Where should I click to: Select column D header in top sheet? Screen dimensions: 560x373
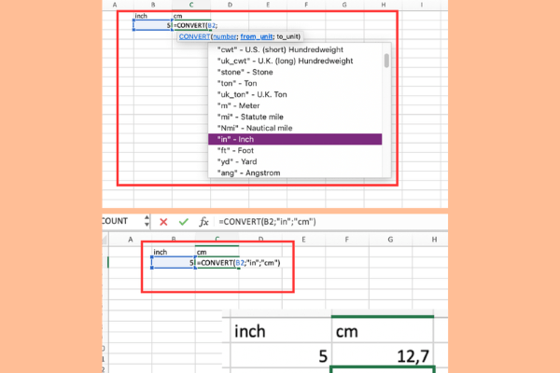coord(230,5)
